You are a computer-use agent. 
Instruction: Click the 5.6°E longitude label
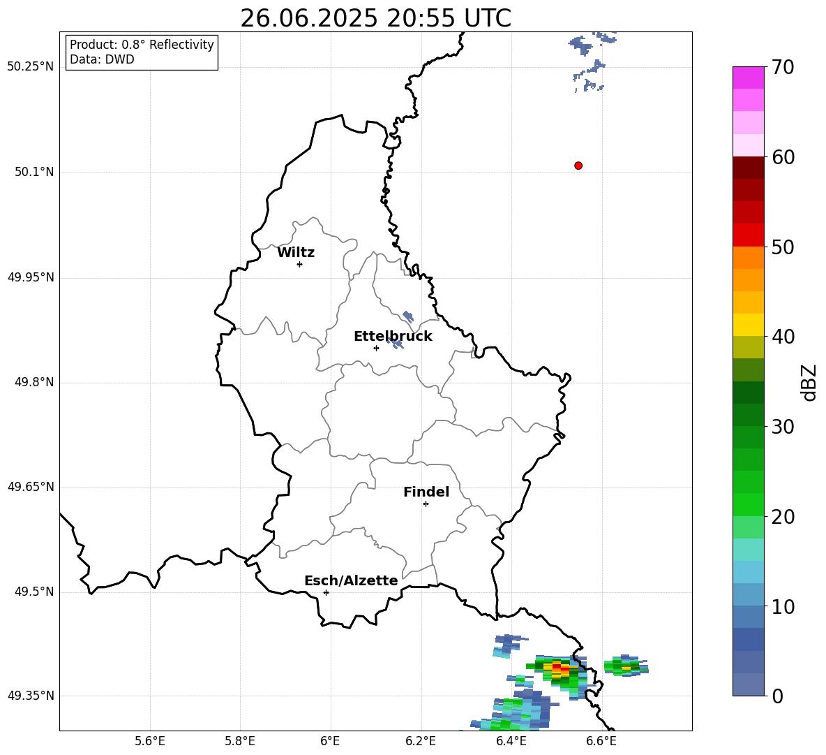150,741
